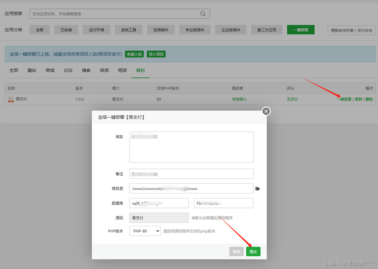
Task: Click the 根目录 path input
Action: [x=192, y=188]
